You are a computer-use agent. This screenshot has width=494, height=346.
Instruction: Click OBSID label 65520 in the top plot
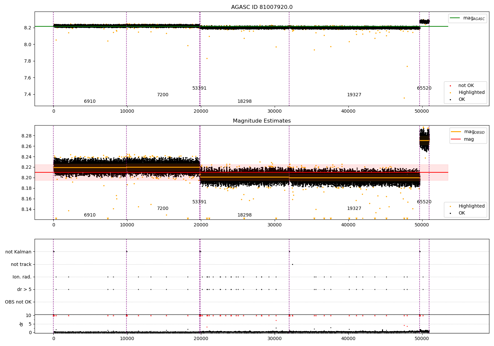(424, 88)
